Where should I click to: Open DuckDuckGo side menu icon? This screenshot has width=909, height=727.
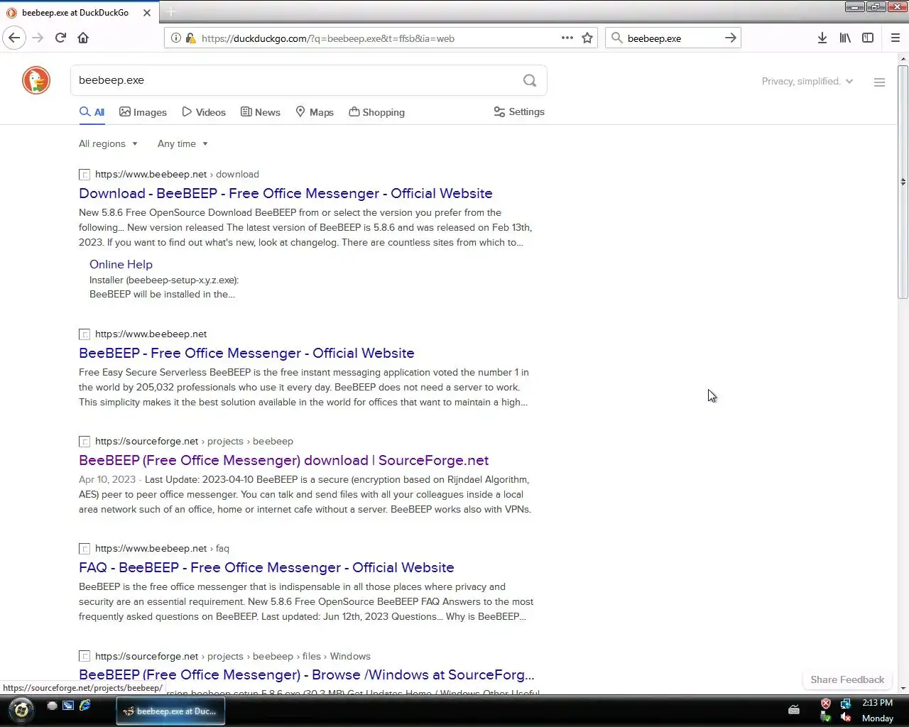pyautogui.click(x=879, y=82)
